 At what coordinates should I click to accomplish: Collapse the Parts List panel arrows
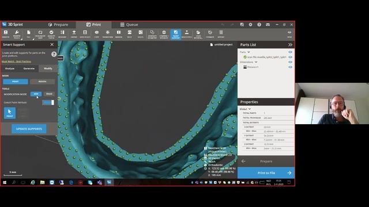click(290, 45)
